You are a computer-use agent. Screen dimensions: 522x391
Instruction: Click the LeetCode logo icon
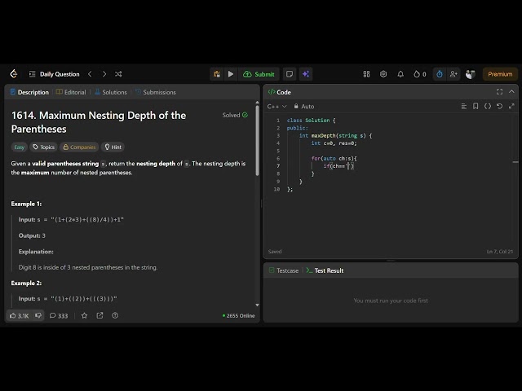pos(14,74)
